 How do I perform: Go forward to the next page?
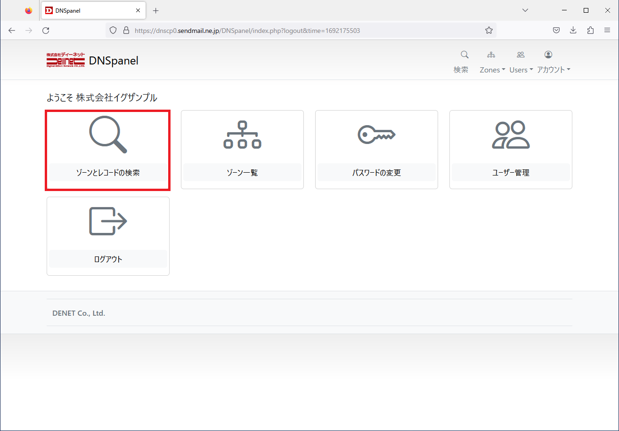click(x=29, y=30)
